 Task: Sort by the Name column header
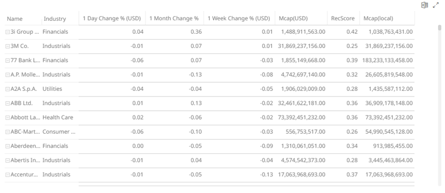15,19
